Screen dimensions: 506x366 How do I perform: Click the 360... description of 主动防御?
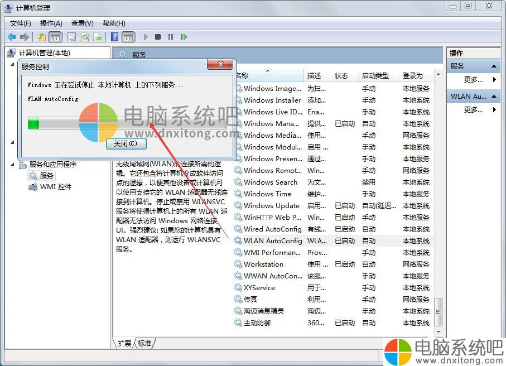(316, 322)
